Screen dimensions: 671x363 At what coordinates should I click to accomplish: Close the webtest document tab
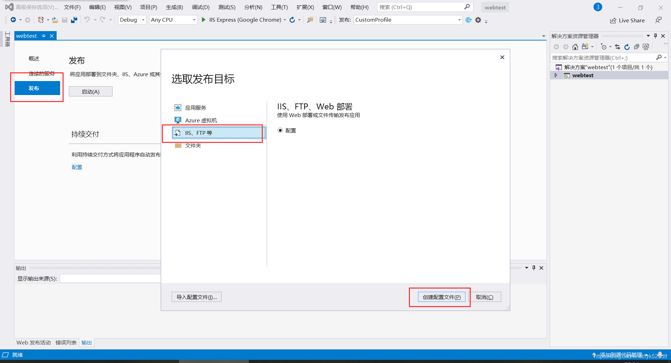pyautogui.click(x=52, y=36)
